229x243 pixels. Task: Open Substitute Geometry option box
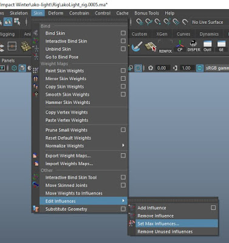pos(123,209)
